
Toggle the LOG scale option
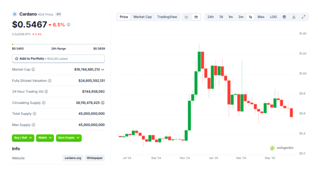[x=273, y=17]
